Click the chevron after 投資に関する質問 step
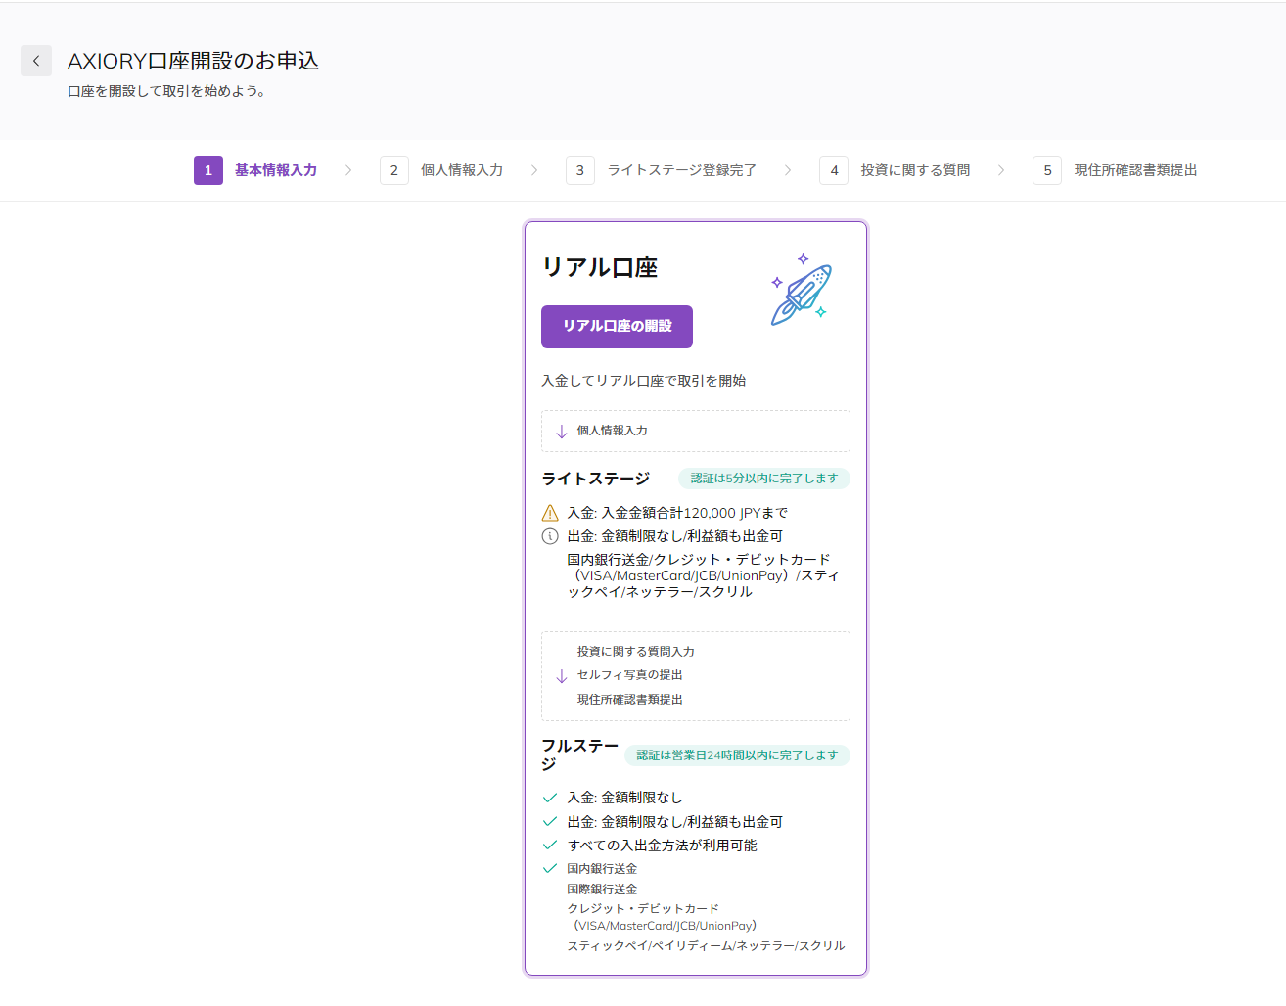The height and width of the screenshot is (1006, 1286). click(x=1001, y=170)
